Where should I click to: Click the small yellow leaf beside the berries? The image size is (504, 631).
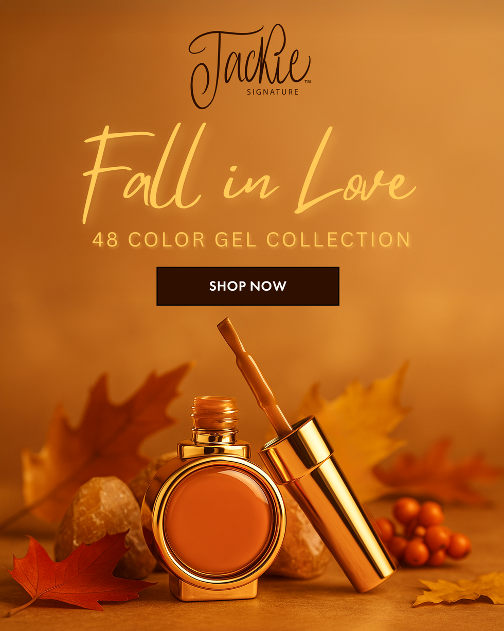tap(460, 589)
